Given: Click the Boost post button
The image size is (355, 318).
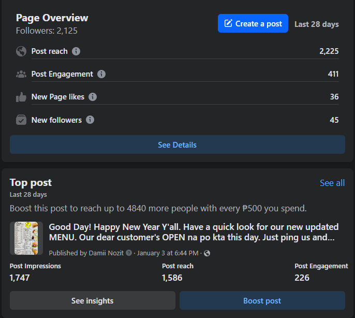Looking at the screenshot, I should click(x=262, y=300).
